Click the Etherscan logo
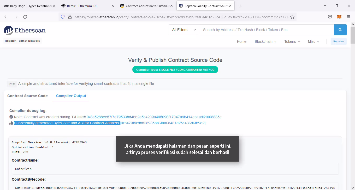Viewport: 355px width, 190px height. (25, 31)
